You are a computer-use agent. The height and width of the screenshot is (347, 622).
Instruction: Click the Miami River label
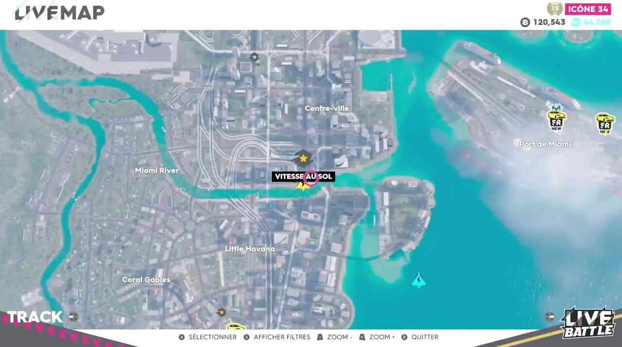click(x=156, y=170)
